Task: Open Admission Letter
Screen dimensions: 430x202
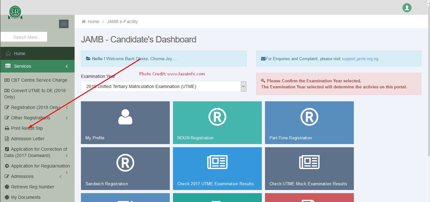Action: point(28,139)
